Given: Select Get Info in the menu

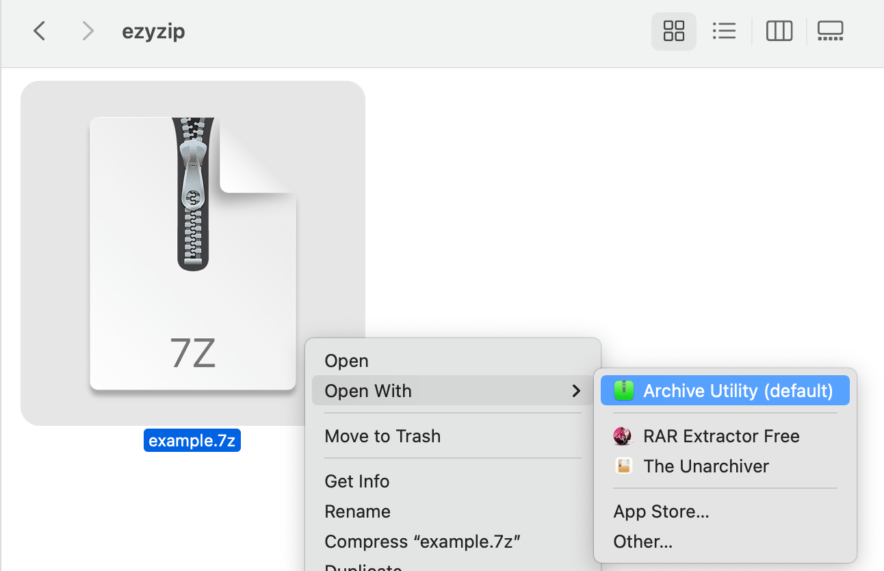Looking at the screenshot, I should 357,481.
